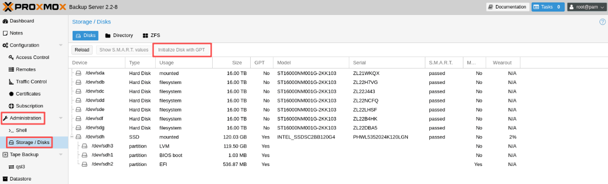Click the Configuration gears icon
The width and height of the screenshot is (608, 184).
tap(5, 45)
